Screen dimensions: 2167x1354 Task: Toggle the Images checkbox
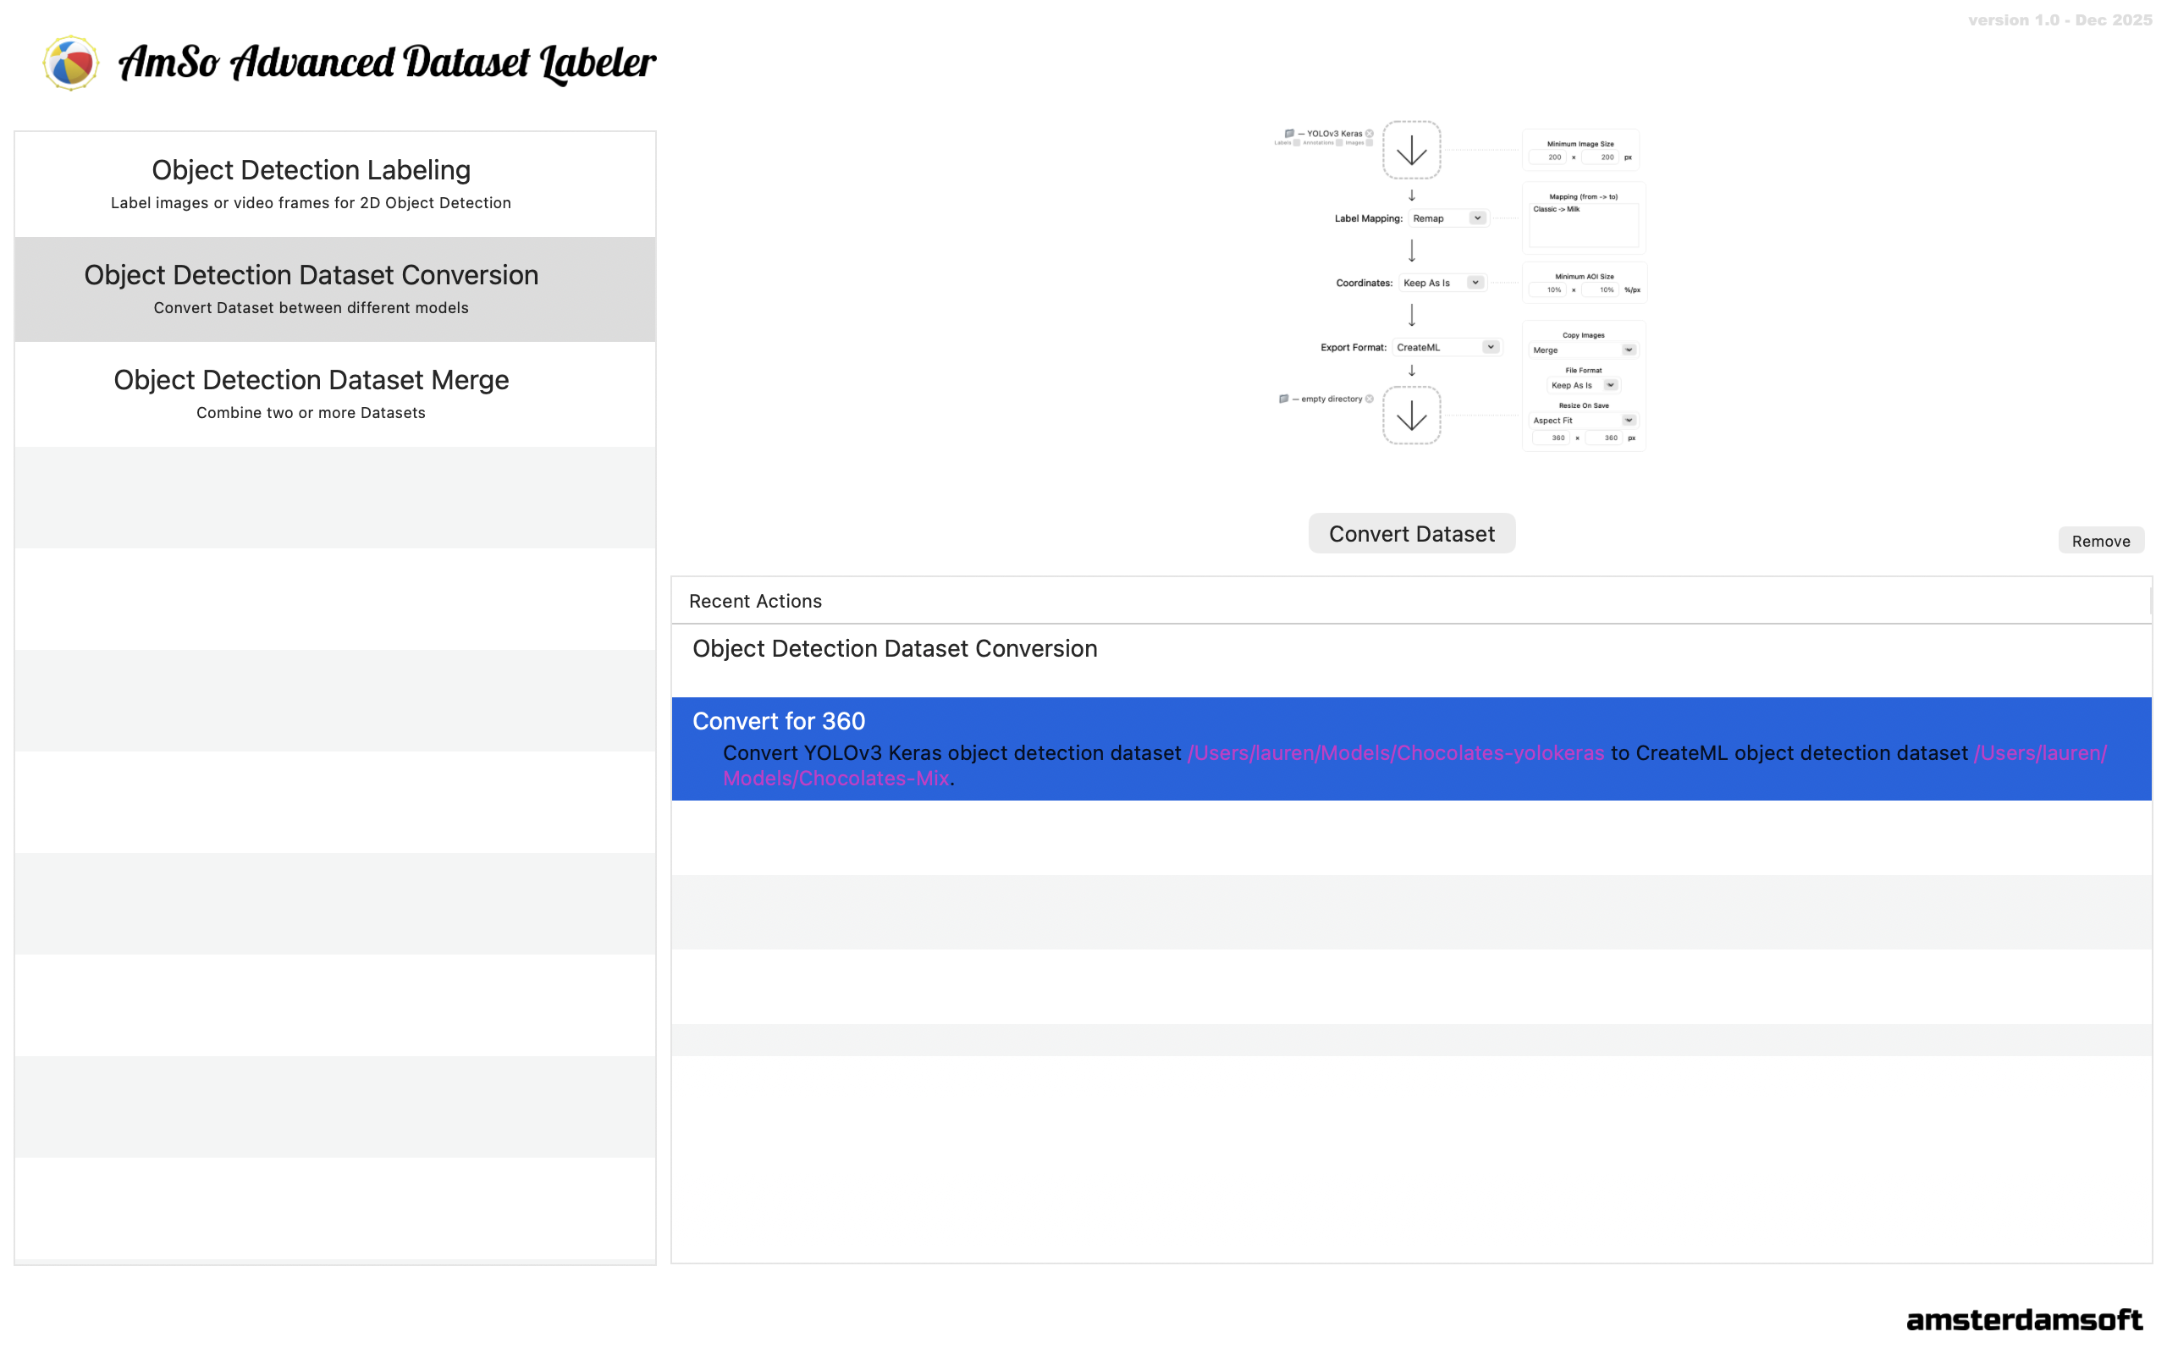tap(1369, 142)
